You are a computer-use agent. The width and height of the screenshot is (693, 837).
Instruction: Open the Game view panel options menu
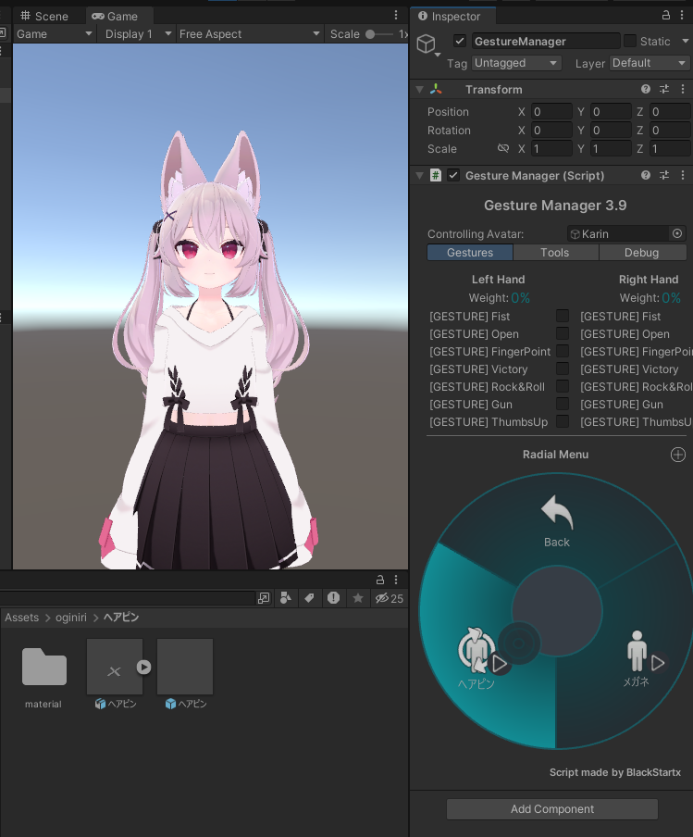pos(396,16)
